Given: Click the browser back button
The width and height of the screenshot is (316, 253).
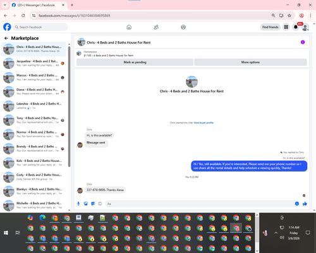Looking at the screenshot, I should (x=6, y=16).
